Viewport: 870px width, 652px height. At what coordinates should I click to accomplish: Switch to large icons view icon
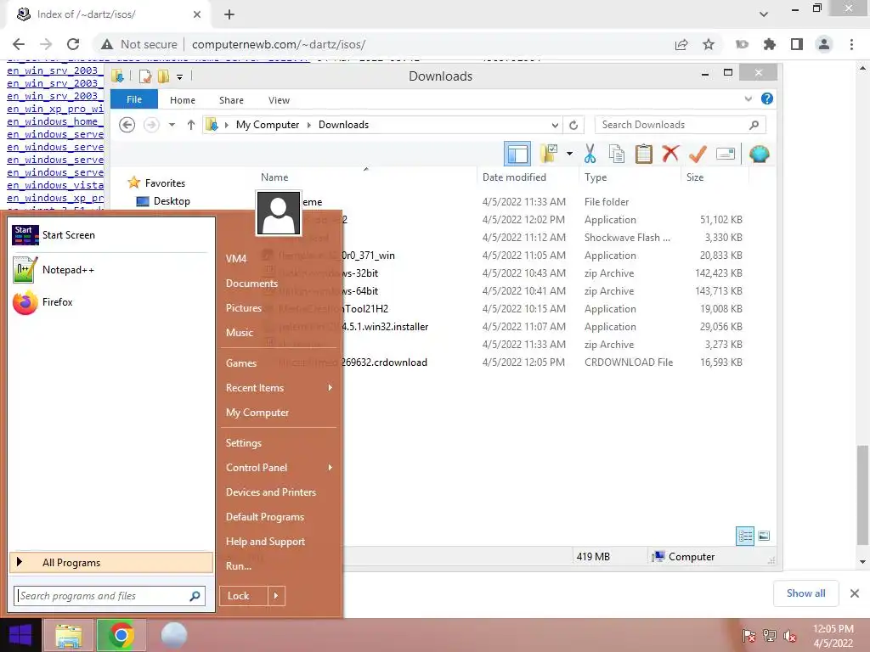pos(764,536)
